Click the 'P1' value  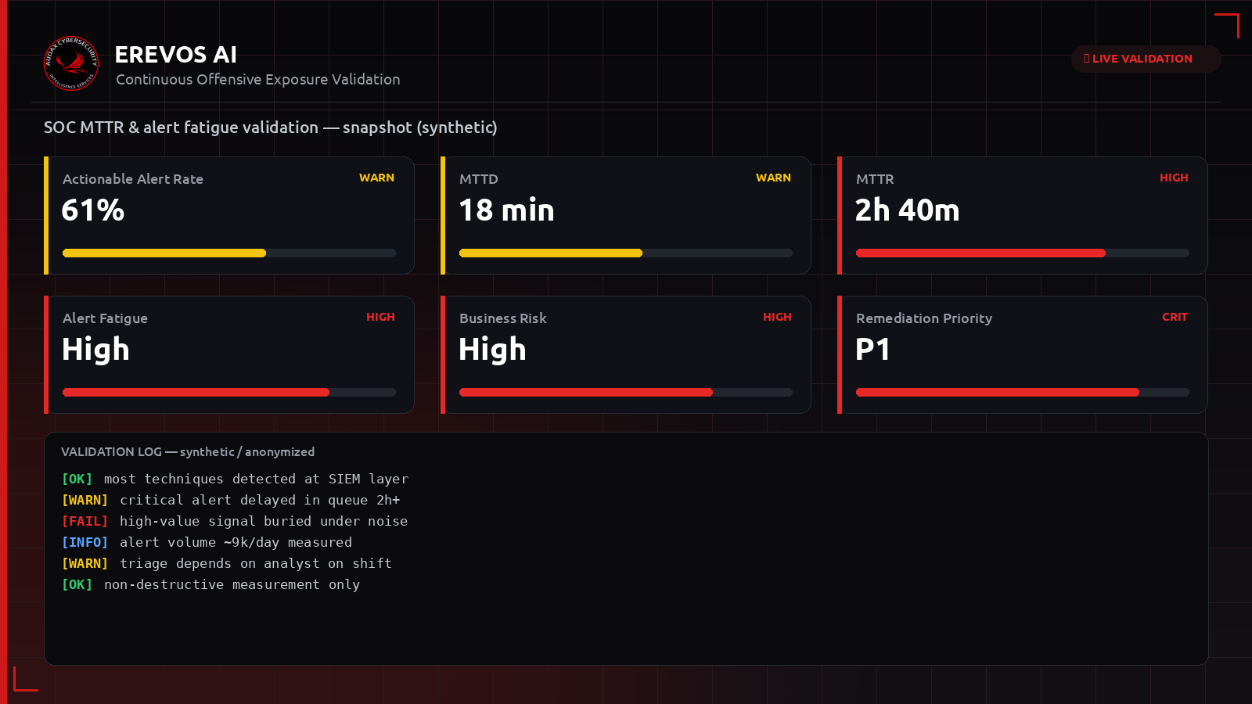pos(872,349)
